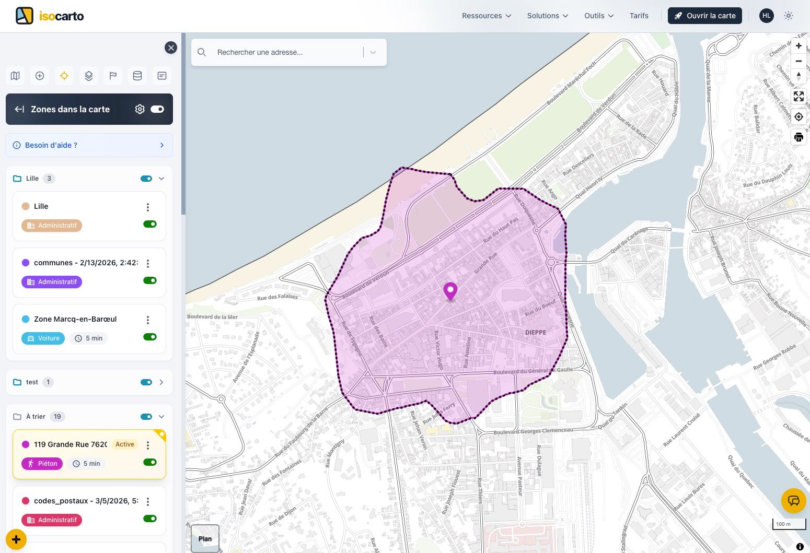Expand the test folder
Image resolution: width=810 pixels, height=553 pixels.
click(161, 382)
